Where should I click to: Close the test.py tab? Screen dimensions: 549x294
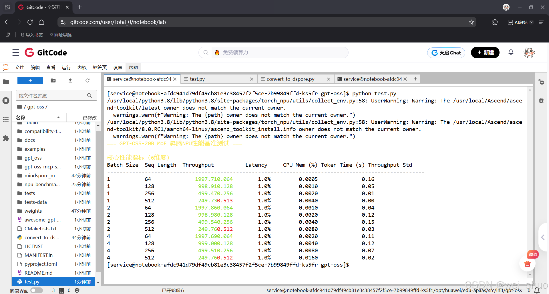pos(252,79)
